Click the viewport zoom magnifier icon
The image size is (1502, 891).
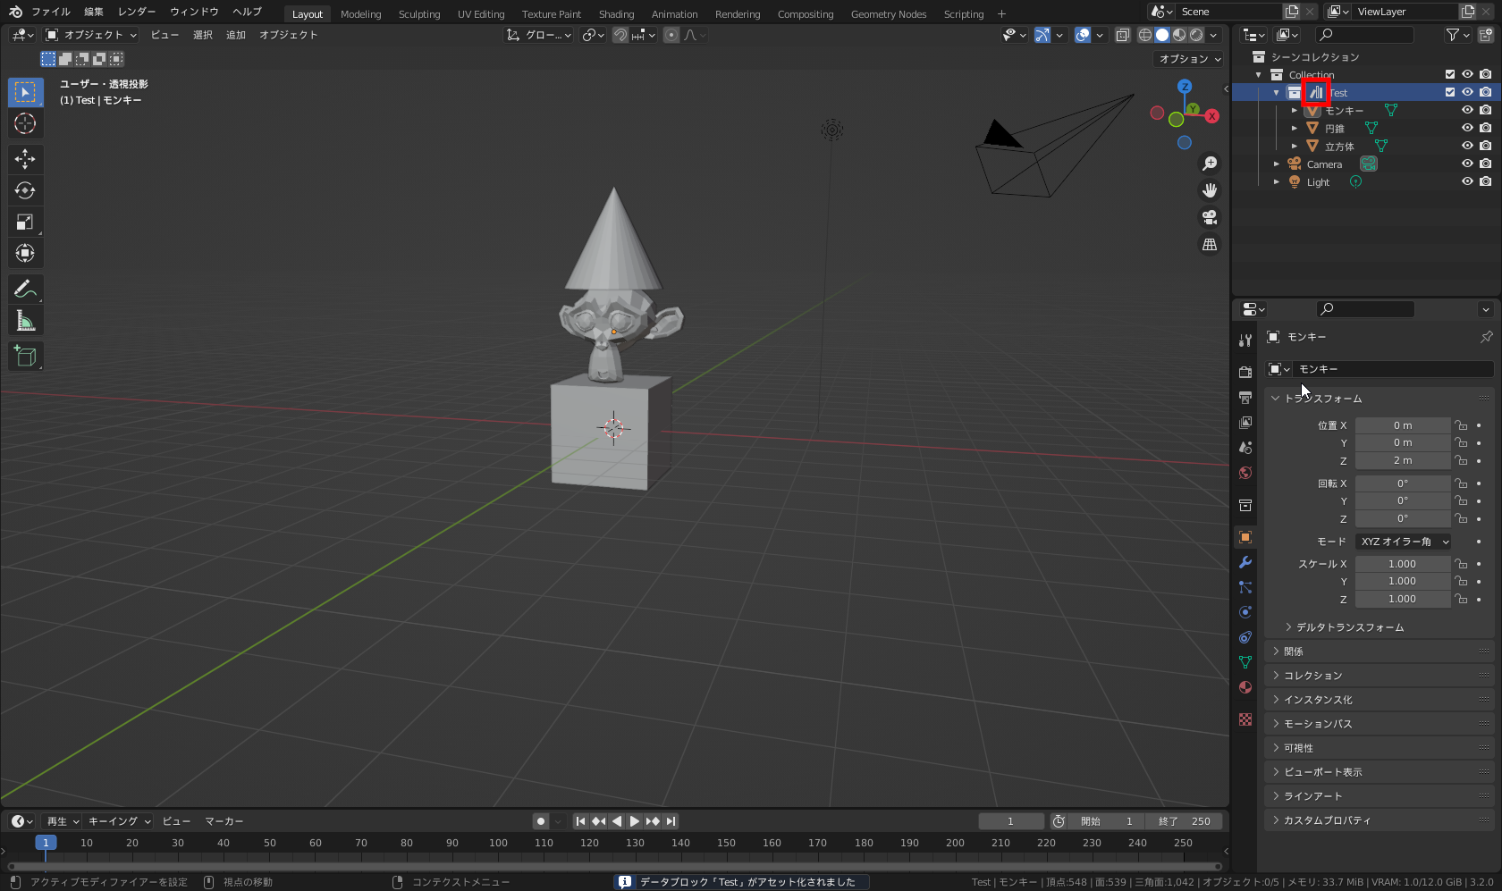click(x=1210, y=164)
